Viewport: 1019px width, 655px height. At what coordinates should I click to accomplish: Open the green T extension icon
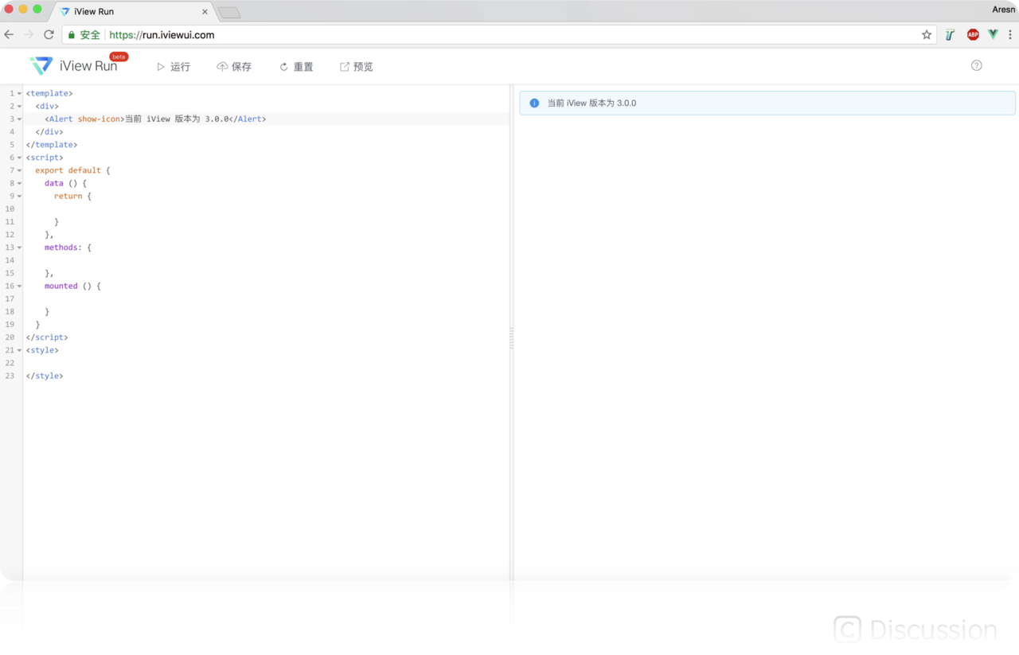(950, 34)
